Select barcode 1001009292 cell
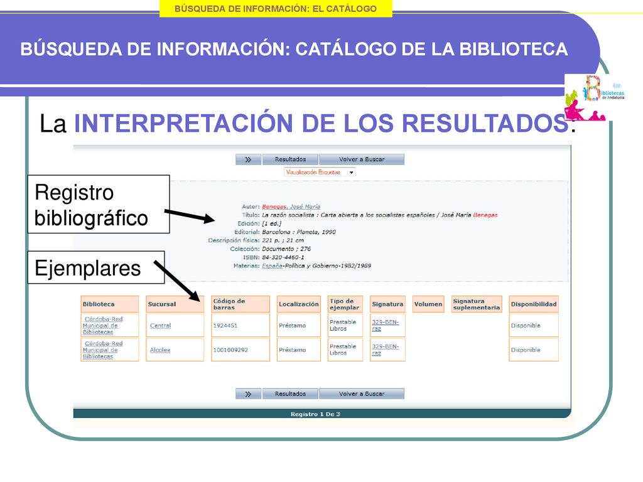The height and width of the screenshot is (482, 643). tap(240, 350)
